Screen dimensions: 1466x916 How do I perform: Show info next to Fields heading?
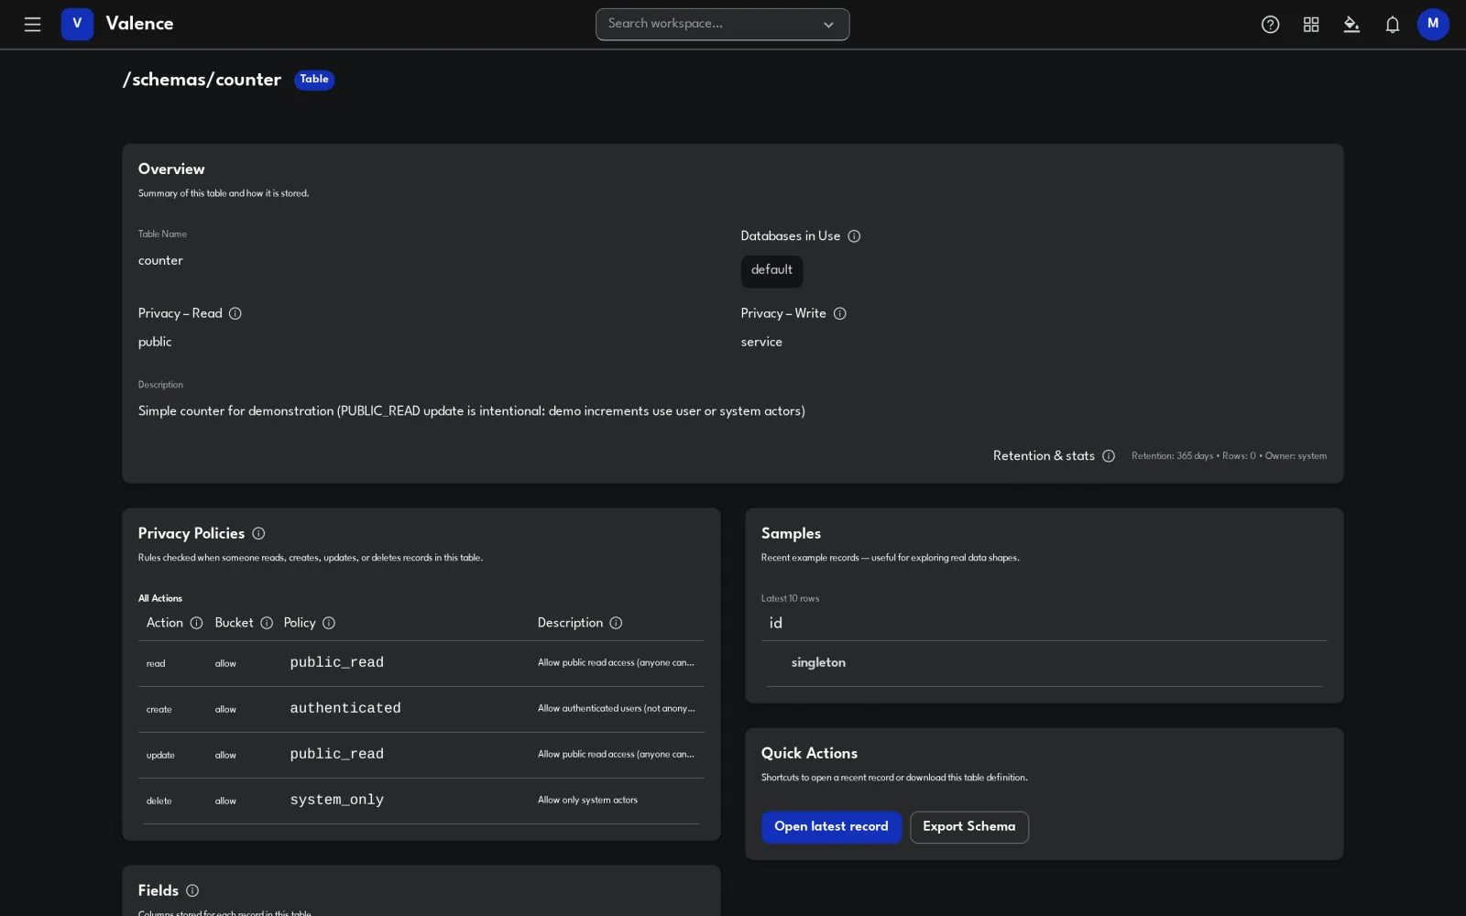(192, 890)
